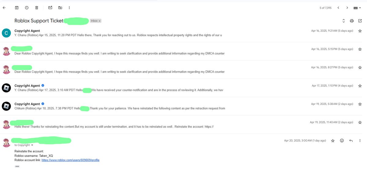Screen dimensions: 367x169
Task: Star the Apr 16 9:21 AM message
Action: tap(360, 31)
